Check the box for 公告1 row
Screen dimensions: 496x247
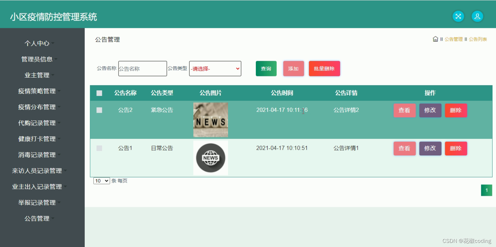[99, 148]
